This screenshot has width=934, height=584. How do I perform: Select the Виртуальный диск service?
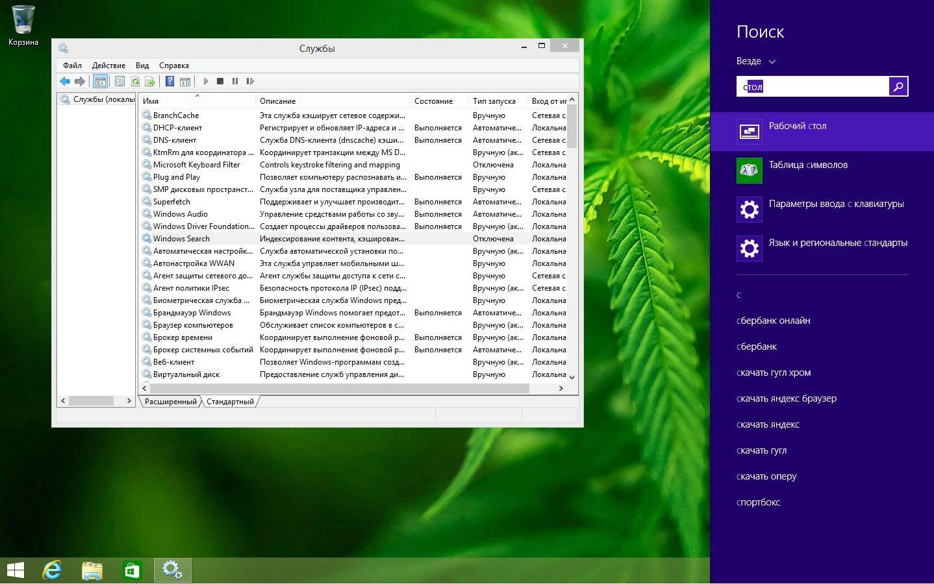(353, 374)
